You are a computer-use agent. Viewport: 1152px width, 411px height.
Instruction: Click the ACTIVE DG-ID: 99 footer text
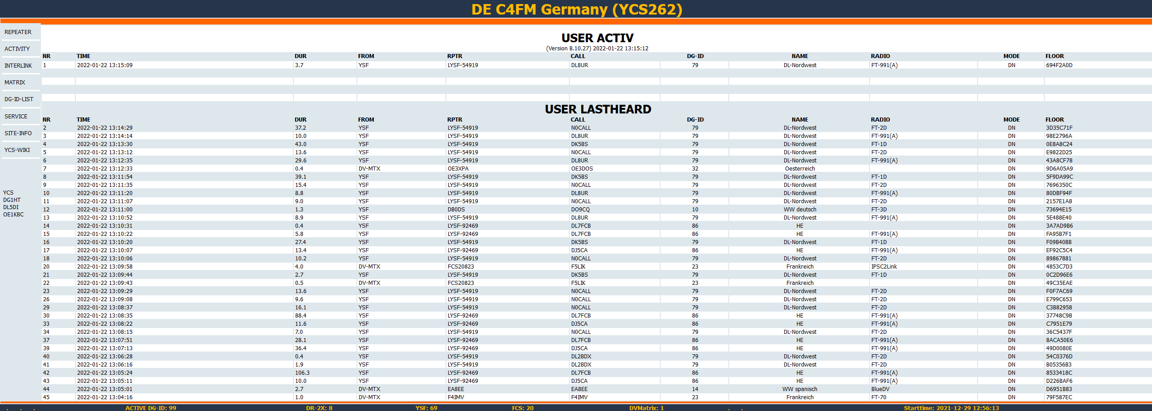151,408
